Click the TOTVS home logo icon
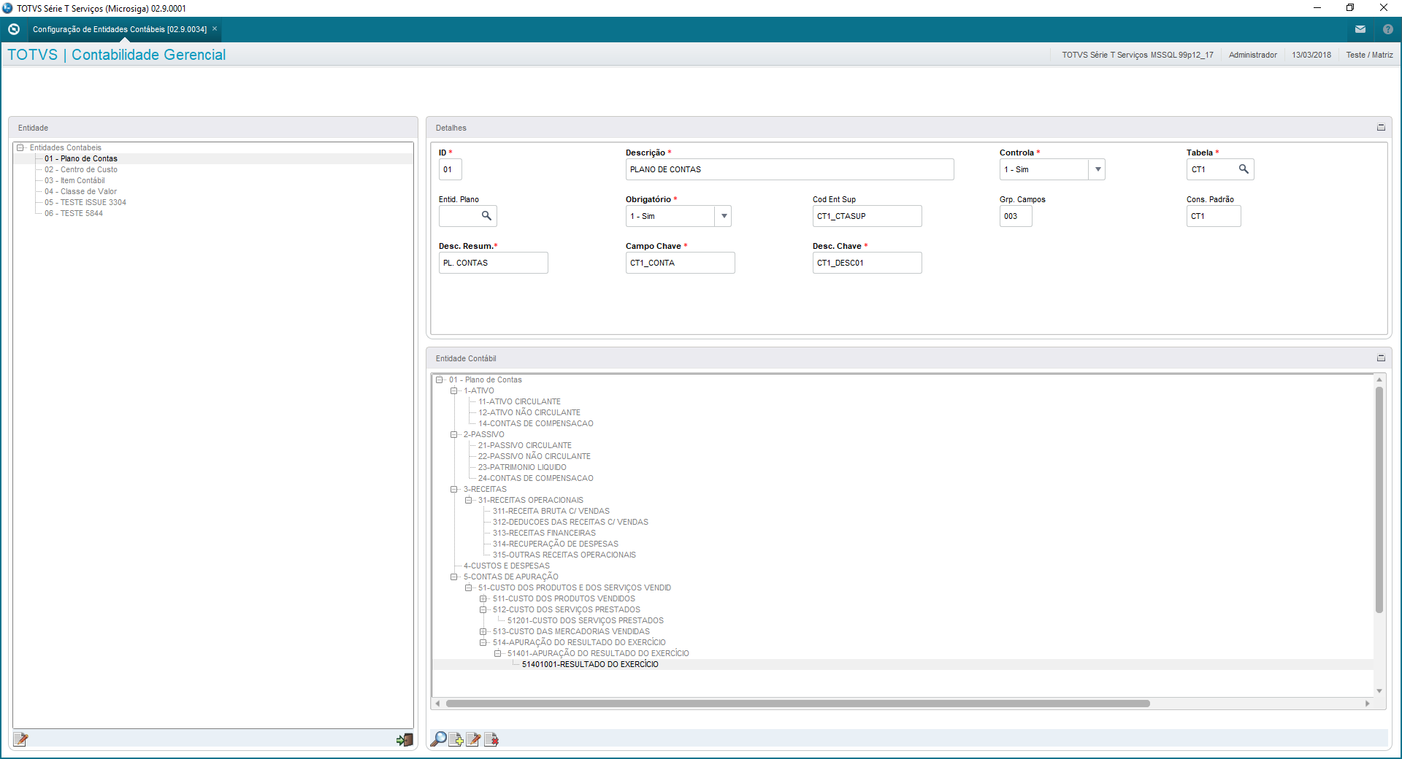This screenshot has width=1402, height=759. click(x=13, y=29)
